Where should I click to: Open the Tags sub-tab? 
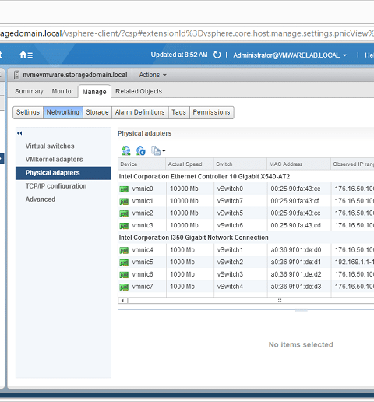[178, 112]
